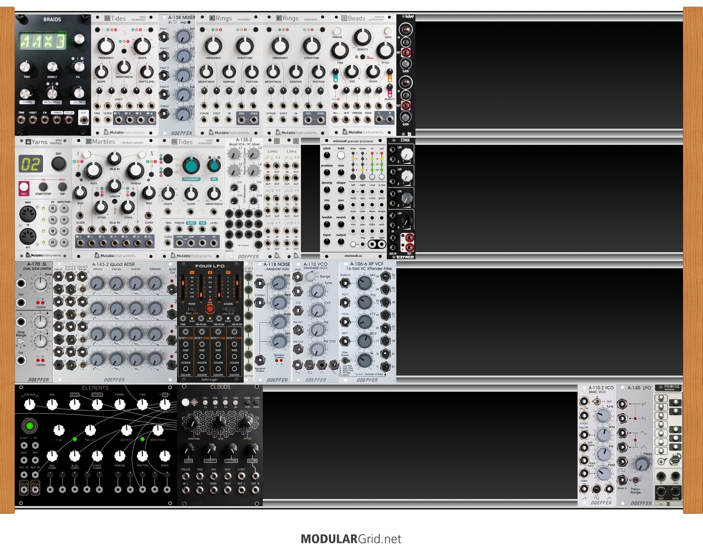This screenshot has height=549, width=703.
Task: Tap the Yarns TAP button
Action: pos(62,186)
